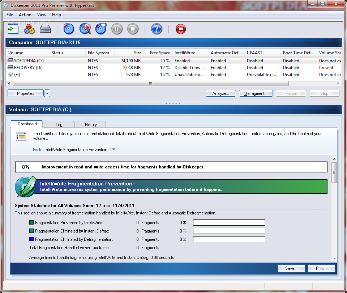347x293 pixels.
Task: Click the dashboard scroll down arrow
Action: (x=334, y=258)
